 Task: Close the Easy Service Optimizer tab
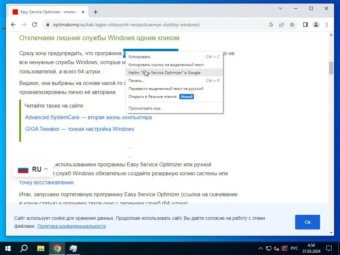(83, 12)
